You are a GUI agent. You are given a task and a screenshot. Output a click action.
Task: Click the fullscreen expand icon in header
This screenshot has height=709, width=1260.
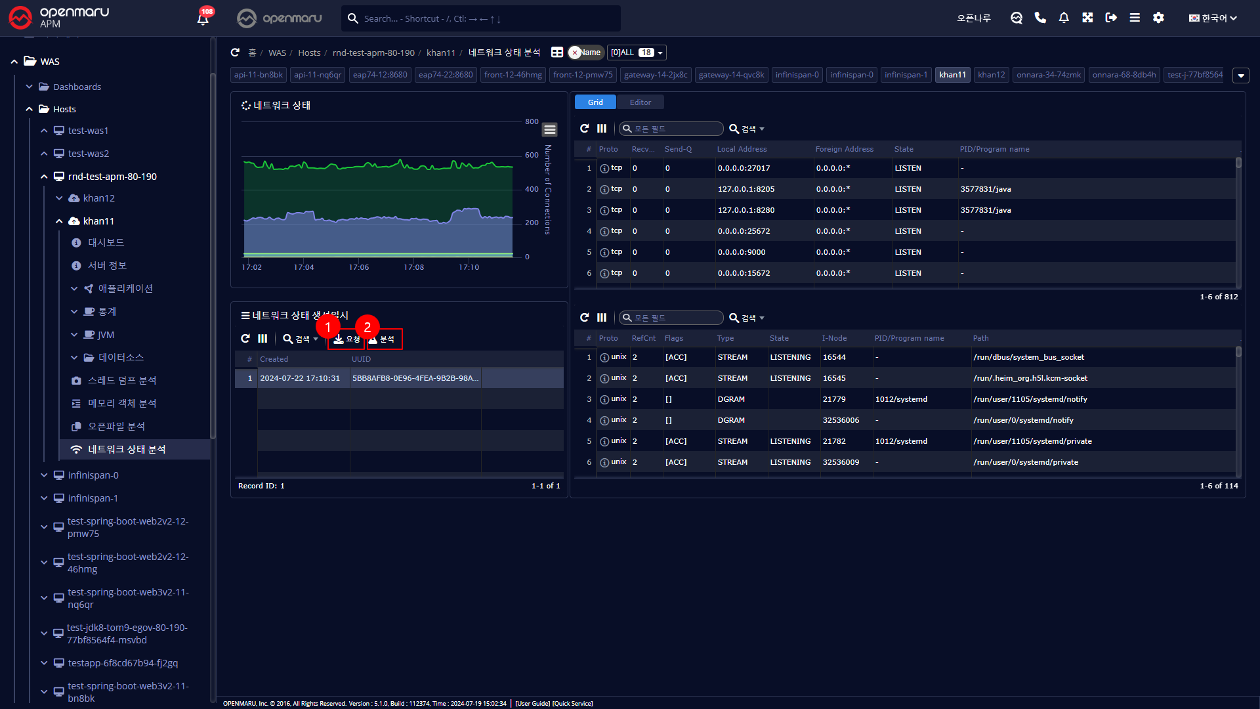(x=1087, y=18)
